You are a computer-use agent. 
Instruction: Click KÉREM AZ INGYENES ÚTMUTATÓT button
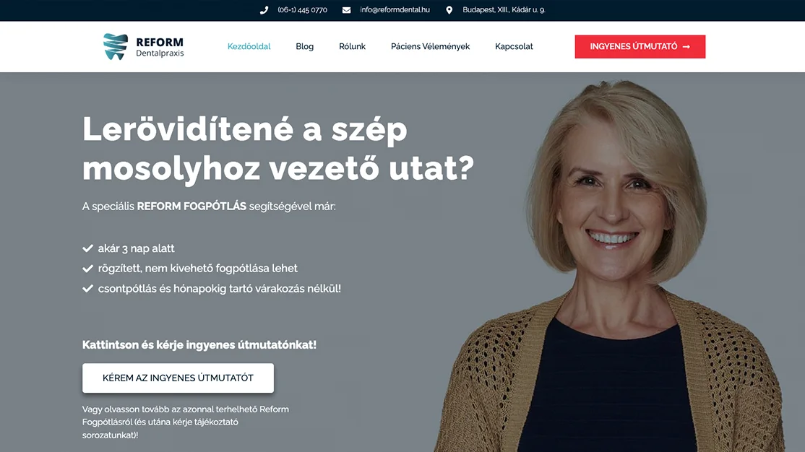[178, 378]
